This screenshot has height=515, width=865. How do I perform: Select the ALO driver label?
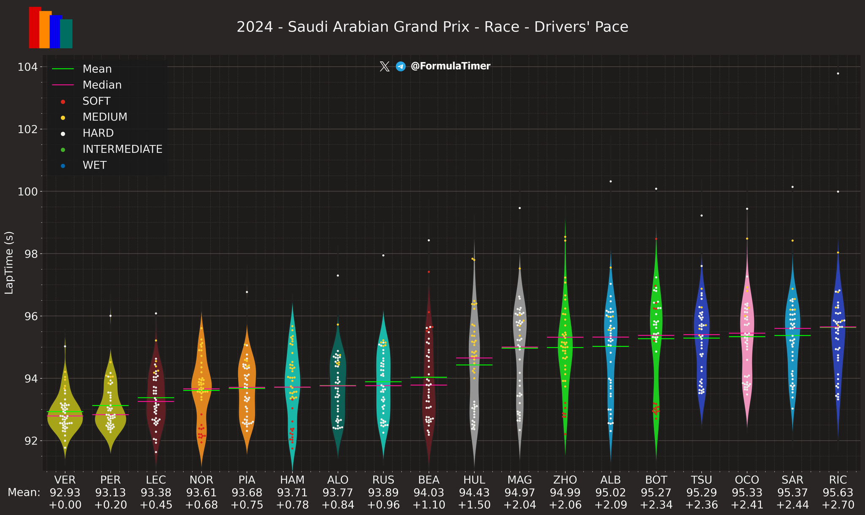pos(338,480)
